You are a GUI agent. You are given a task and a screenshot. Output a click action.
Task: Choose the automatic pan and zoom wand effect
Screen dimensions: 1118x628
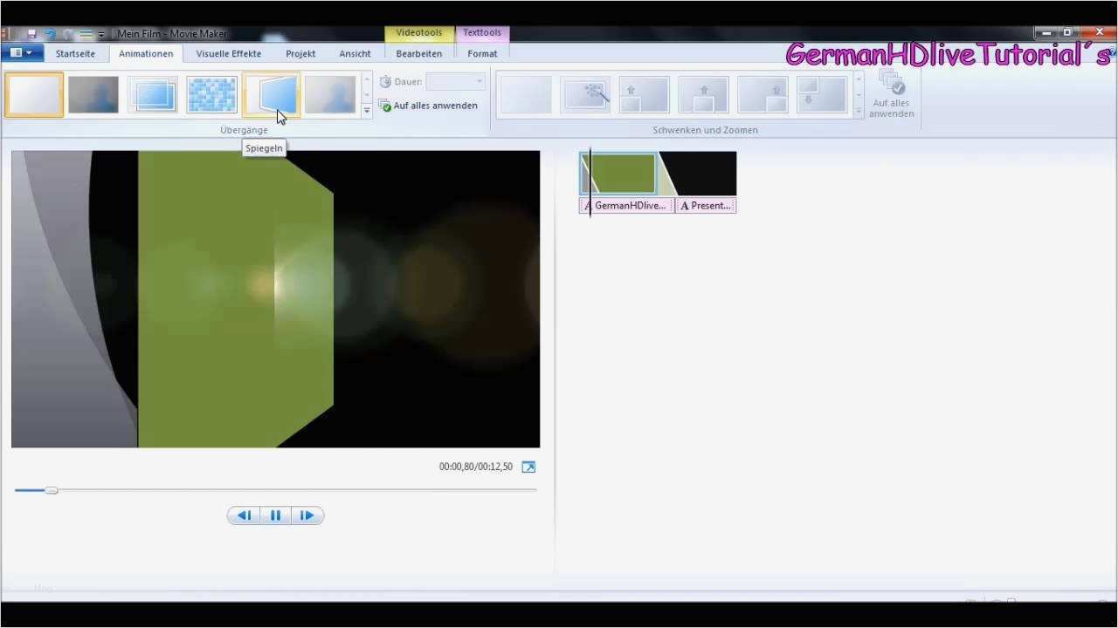click(585, 94)
